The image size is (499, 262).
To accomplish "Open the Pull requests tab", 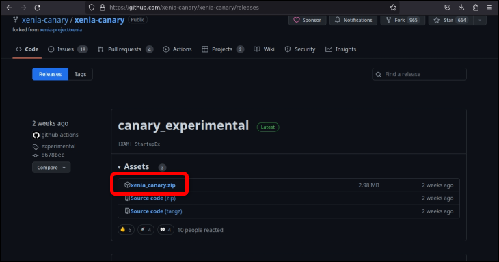I will click(125, 49).
